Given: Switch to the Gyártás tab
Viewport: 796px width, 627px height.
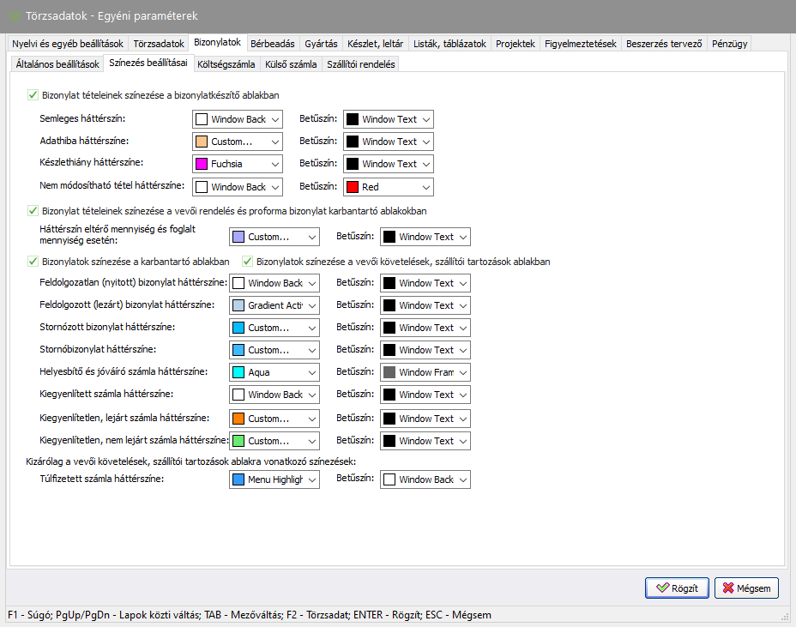Looking at the screenshot, I should pos(321,43).
